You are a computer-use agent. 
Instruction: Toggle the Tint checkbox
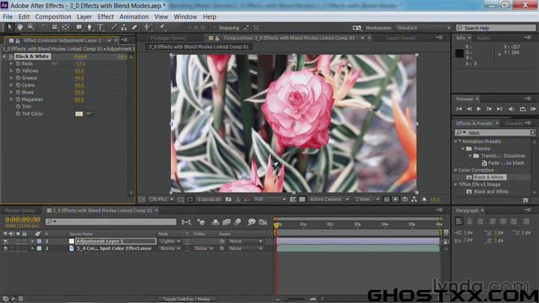point(77,107)
